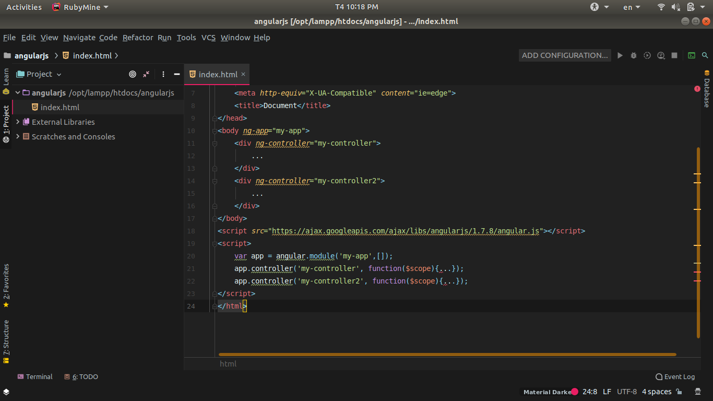Close the index.html editor tab

coord(243,74)
